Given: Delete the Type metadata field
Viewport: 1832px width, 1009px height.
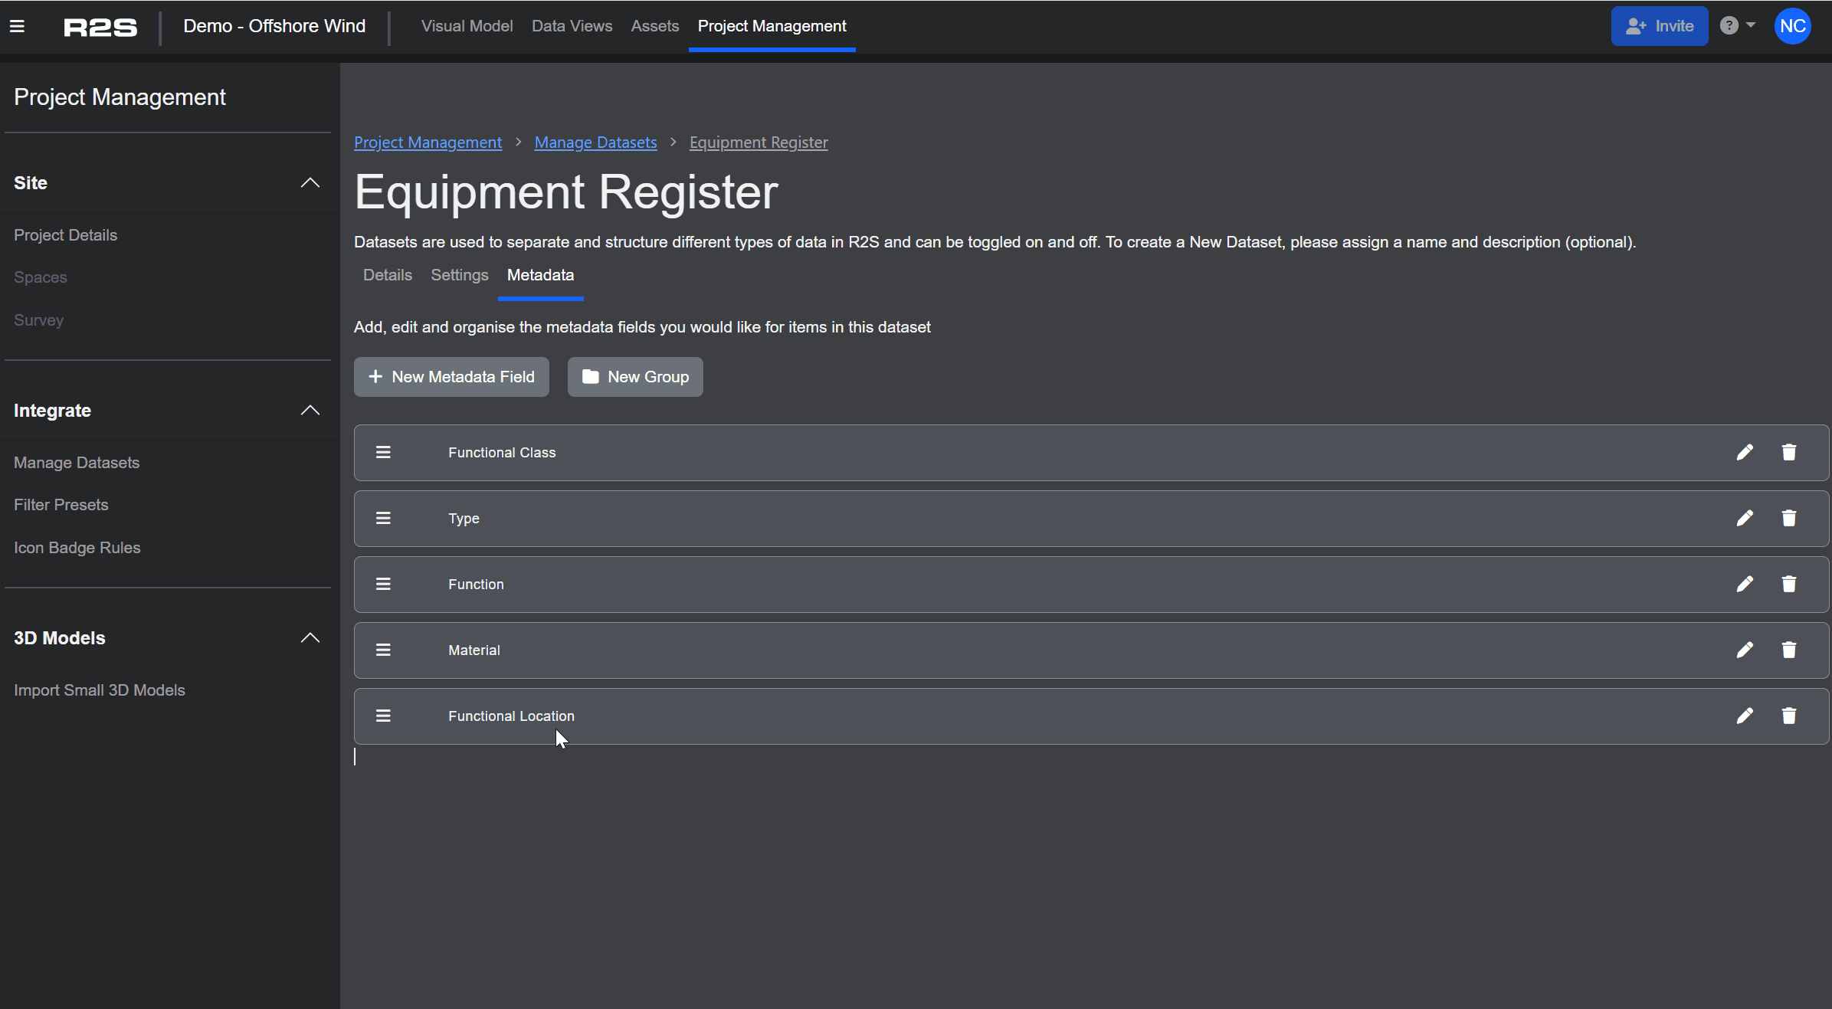Looking at the screenshot, I should click(x=1789, y=519).
